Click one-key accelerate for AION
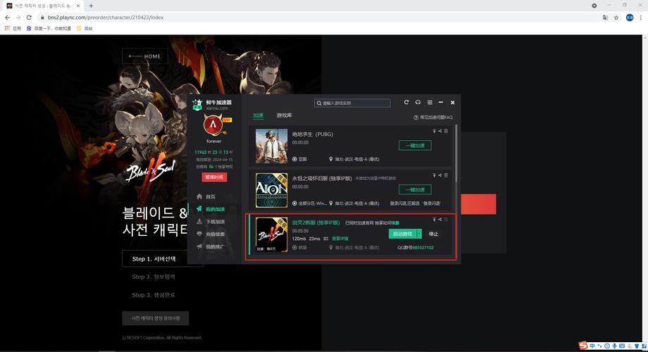Screen dimensions: 648x352 point(415,189)
